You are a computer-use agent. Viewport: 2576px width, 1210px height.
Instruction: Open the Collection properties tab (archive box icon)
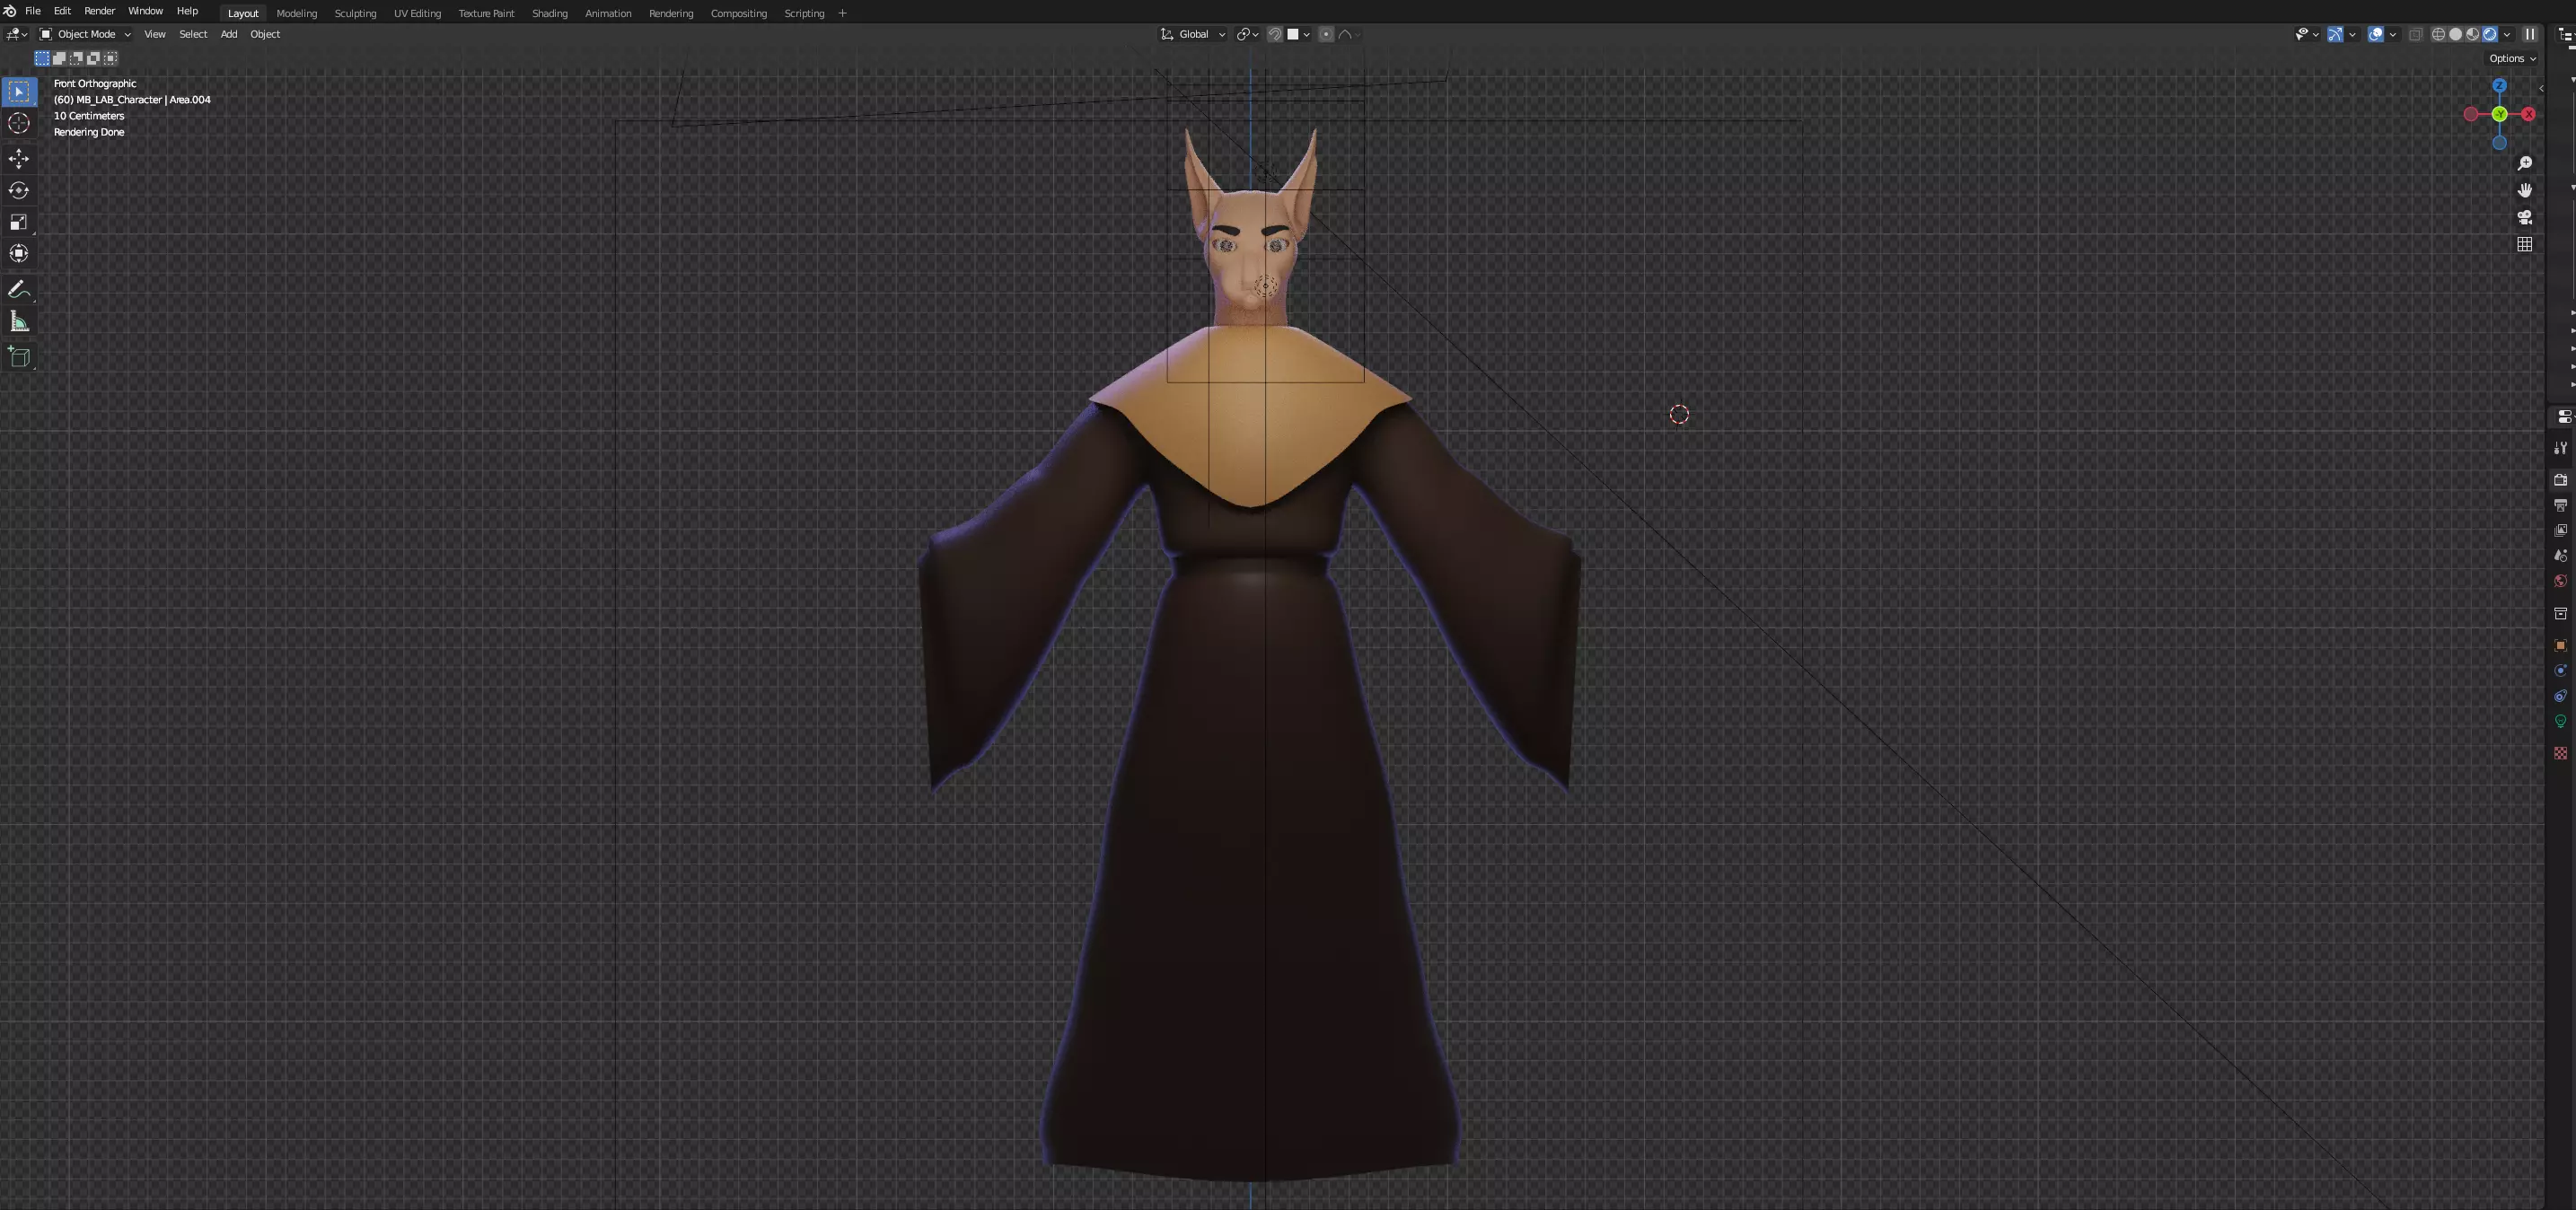pos(2560,613)
